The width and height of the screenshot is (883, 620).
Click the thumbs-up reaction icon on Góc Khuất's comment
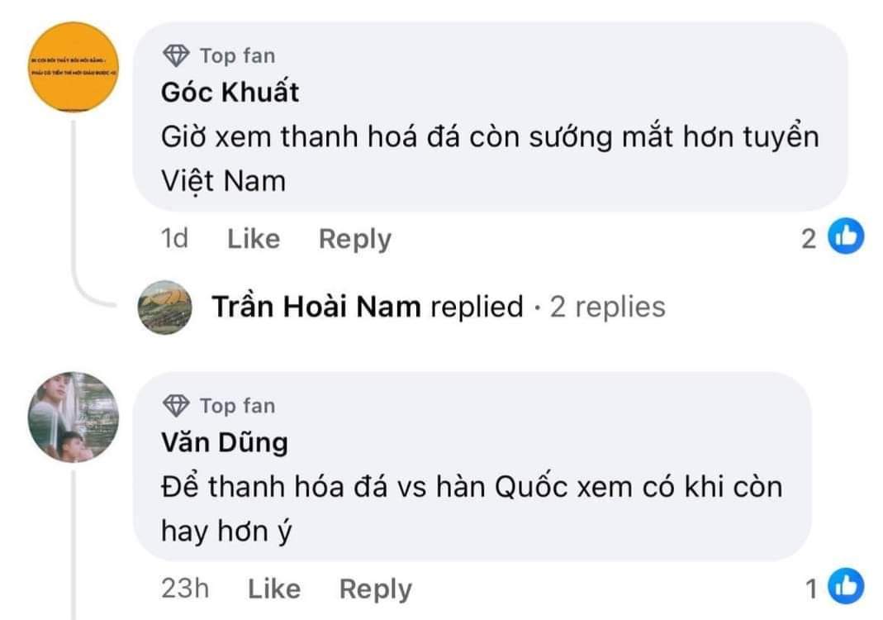point(846,238)
